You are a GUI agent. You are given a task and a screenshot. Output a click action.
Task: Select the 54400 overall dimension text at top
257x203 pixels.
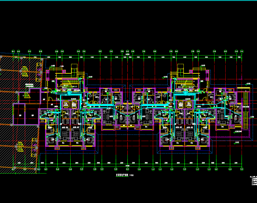tap(127, 54)
